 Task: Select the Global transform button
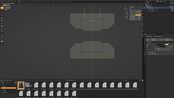click(x=132, y=15)
